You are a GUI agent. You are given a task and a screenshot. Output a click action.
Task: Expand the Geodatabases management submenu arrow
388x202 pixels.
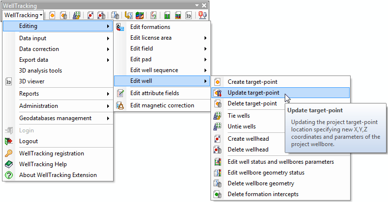[108, 119]
